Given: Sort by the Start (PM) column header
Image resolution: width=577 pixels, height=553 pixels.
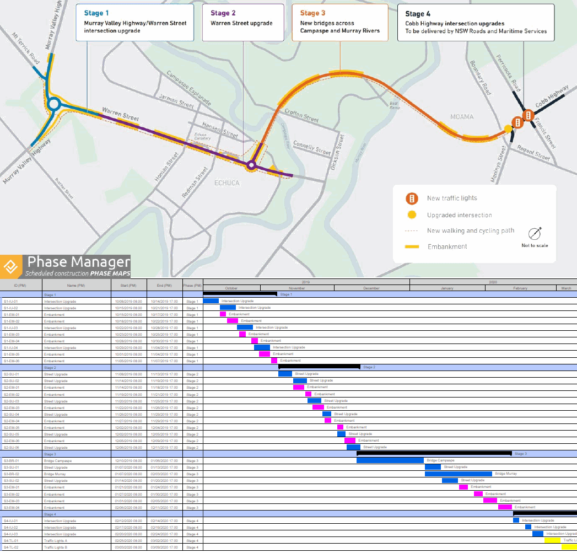Looking at the screenshot, I should tap(129, 286).
